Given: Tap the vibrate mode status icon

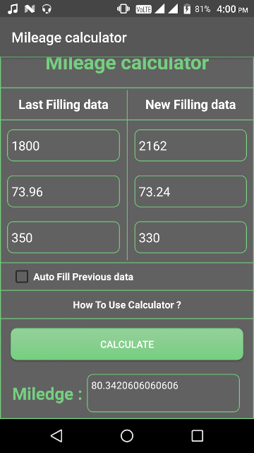Looking at the screenshot, I should pos(123,9).
